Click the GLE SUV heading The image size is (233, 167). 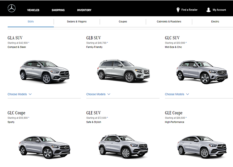coord(94,113)
